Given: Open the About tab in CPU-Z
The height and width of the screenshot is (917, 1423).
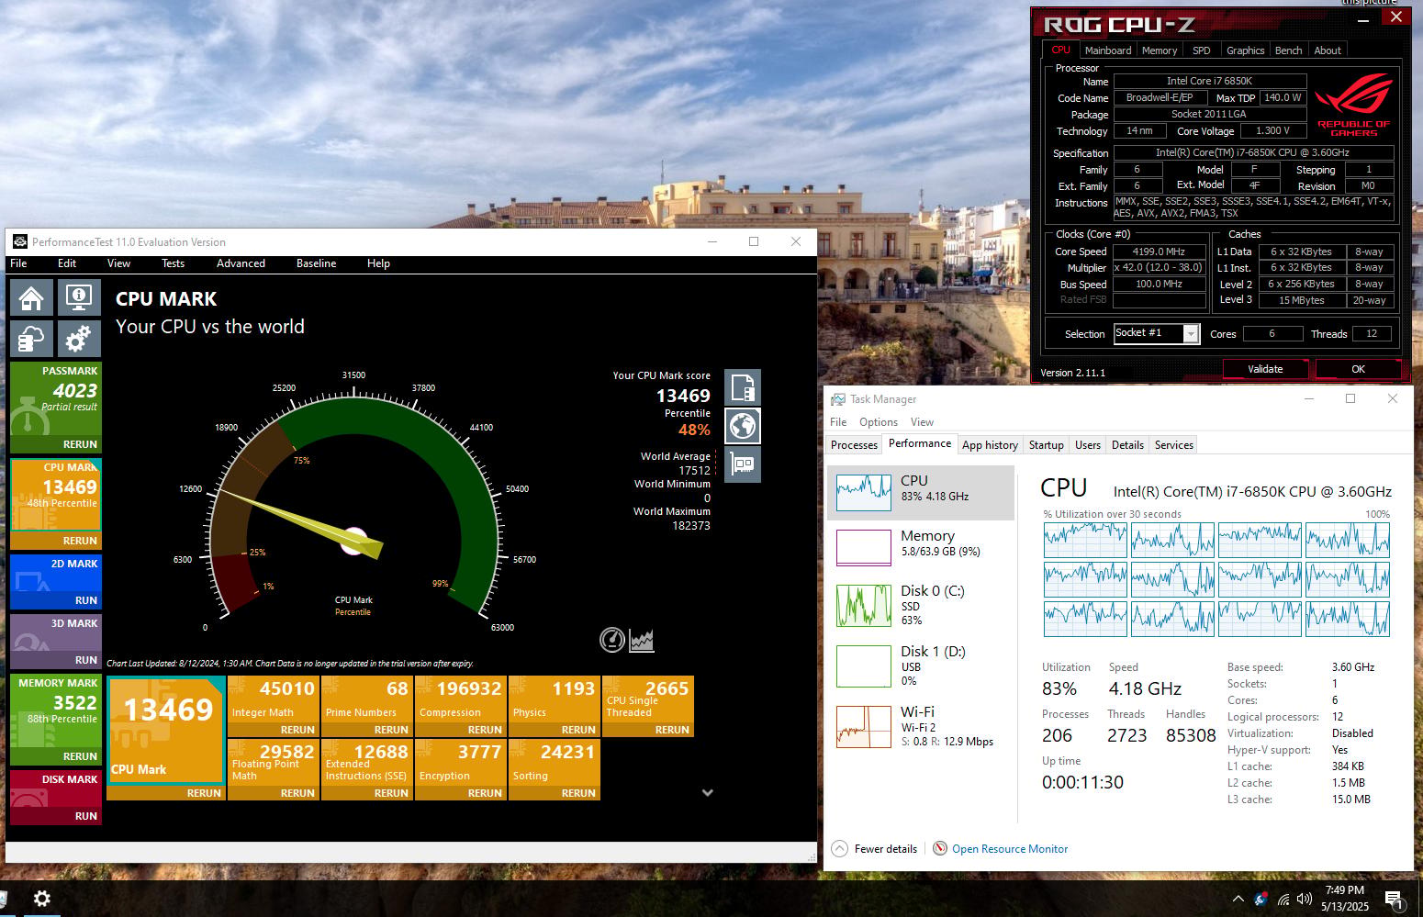Looking at the screenshot, I should 1327,50.
